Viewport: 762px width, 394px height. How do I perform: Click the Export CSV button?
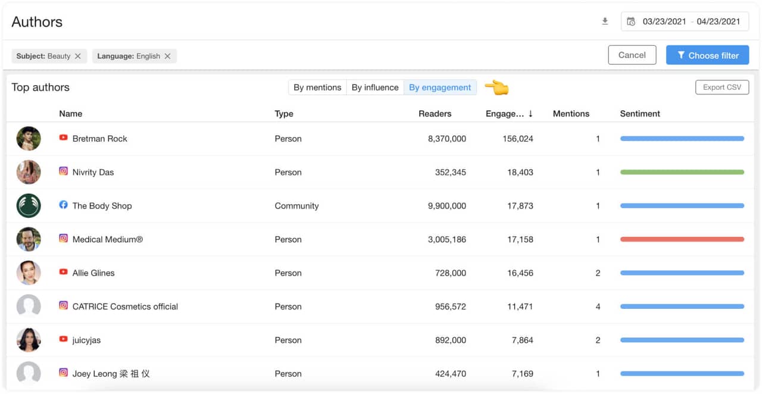tap(722, 87)
